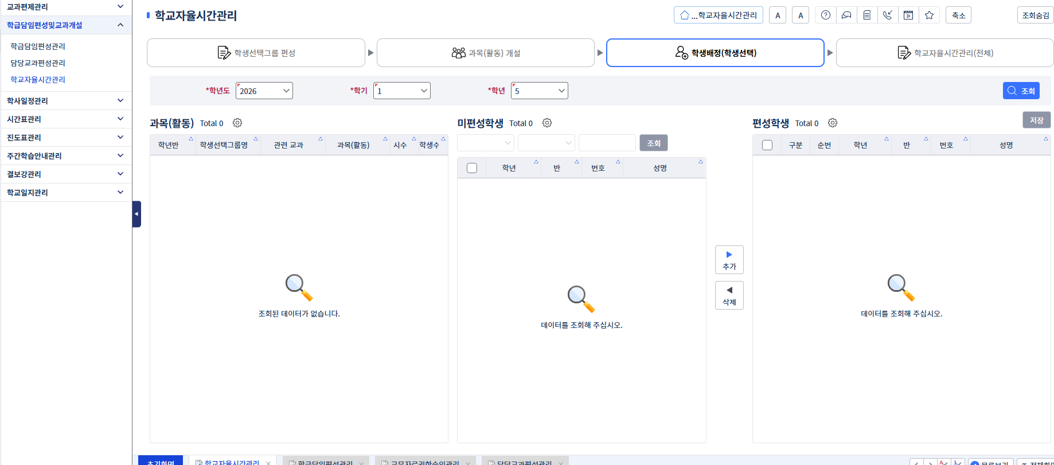1054x465 pixels.
Task: Click the 순번 column header in 편성학생
Action: point(824,145)
